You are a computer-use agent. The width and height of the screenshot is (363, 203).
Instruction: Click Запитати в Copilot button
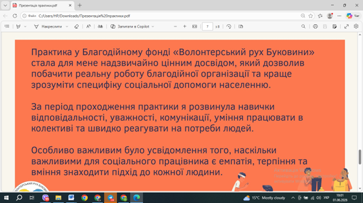(130, 26)
